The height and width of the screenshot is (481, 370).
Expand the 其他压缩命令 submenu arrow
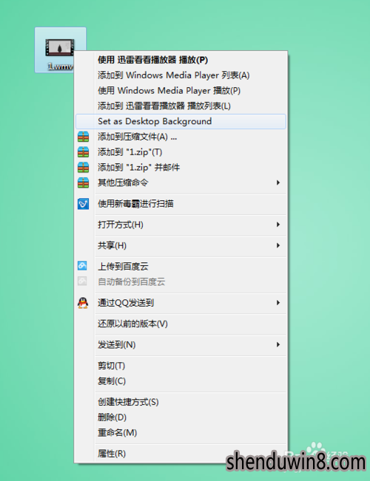278,182
